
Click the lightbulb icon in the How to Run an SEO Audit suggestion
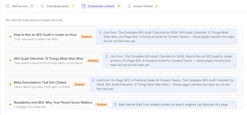pos(100,33)
